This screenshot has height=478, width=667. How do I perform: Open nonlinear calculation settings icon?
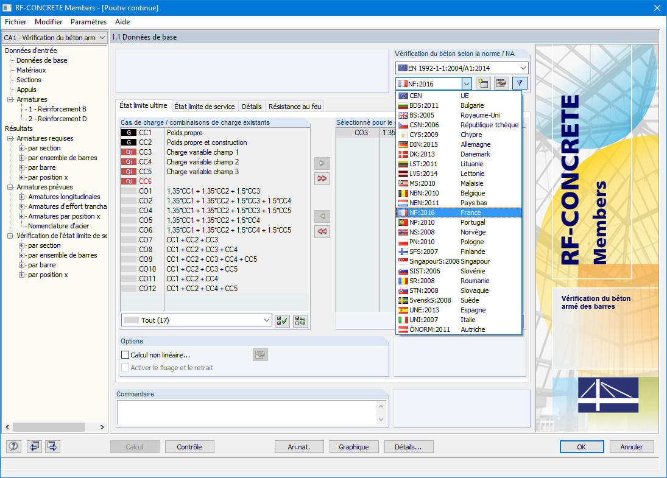tap(260, 354)
